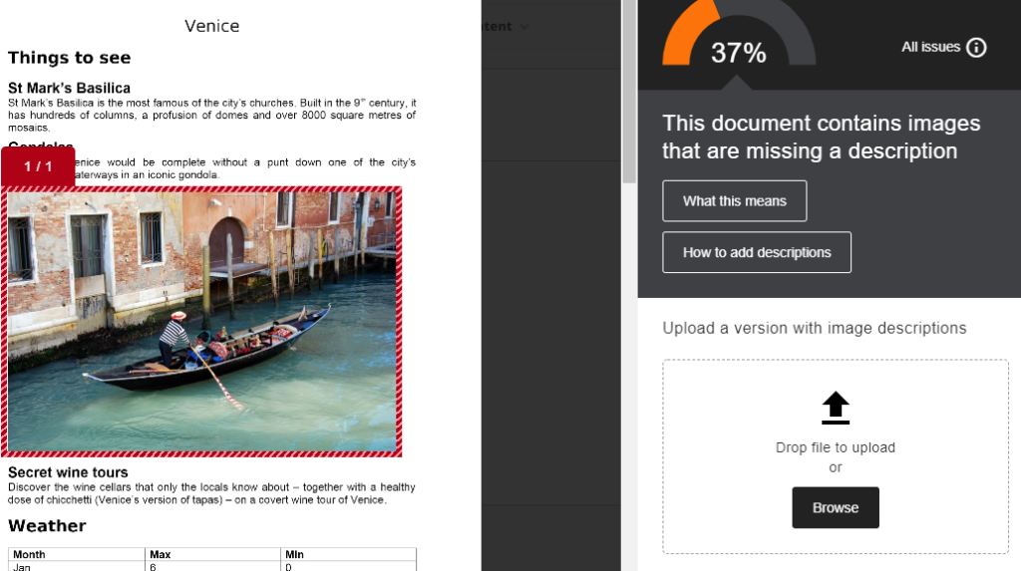1021x571 pixels.
Task: Click the Things to see heading
Action: click(x=69, y=58)
